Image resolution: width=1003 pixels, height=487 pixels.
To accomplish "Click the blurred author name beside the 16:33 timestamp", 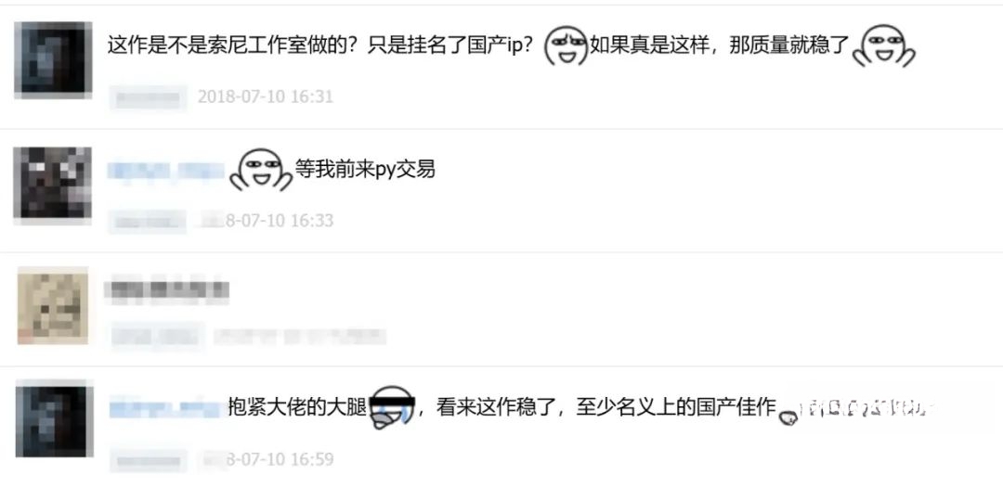I will (148, 221).
